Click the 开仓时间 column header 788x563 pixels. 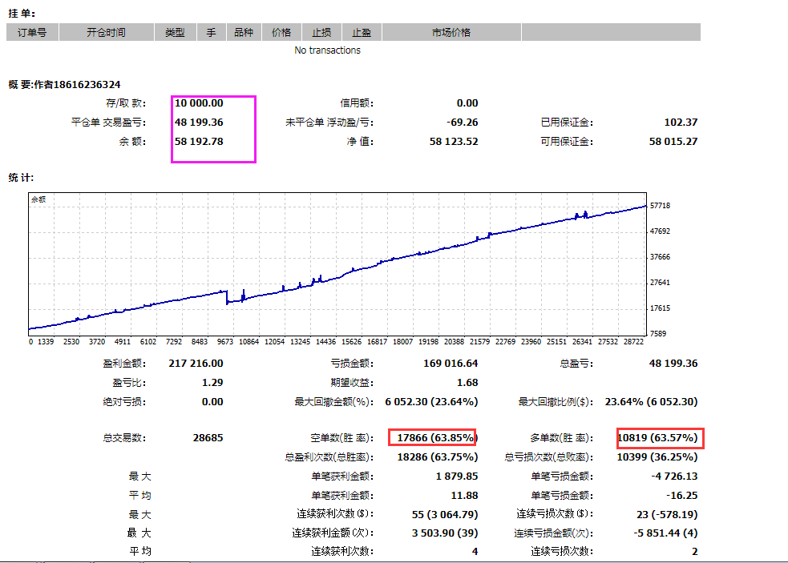107,32
